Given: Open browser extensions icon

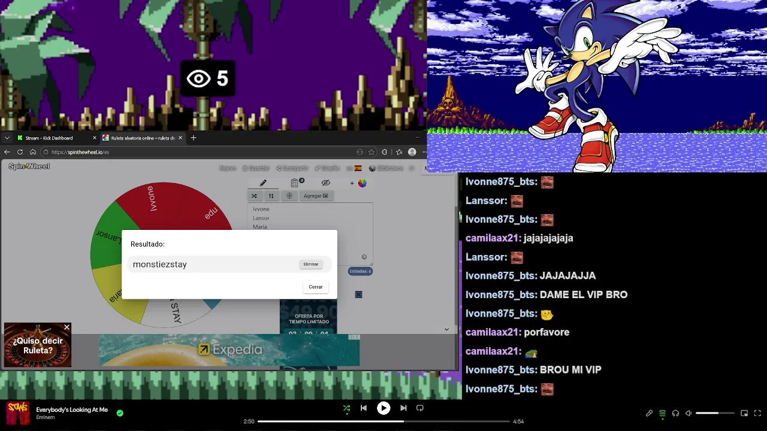Looking at the screenshot, I should click(385, 152).
